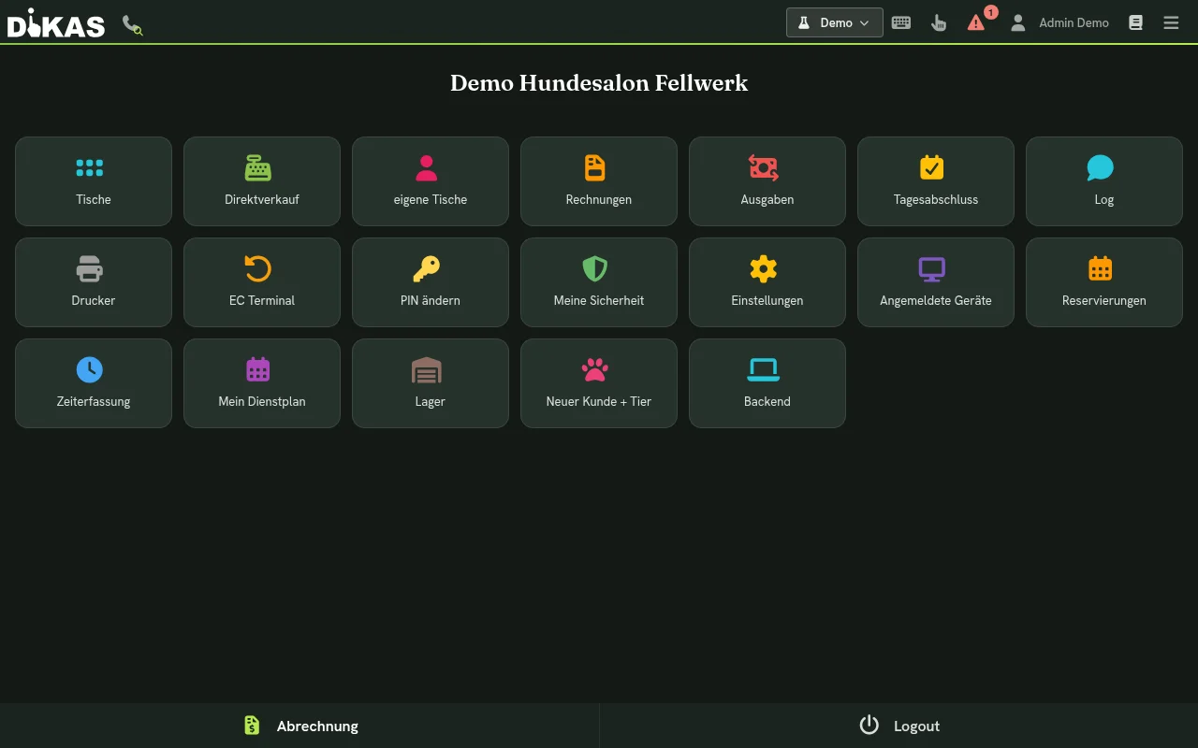Open Tagesabschluss tile

click(936, 181)
